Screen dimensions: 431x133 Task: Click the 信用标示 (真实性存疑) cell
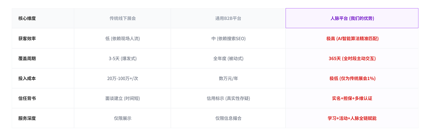[x=228, y=98]
